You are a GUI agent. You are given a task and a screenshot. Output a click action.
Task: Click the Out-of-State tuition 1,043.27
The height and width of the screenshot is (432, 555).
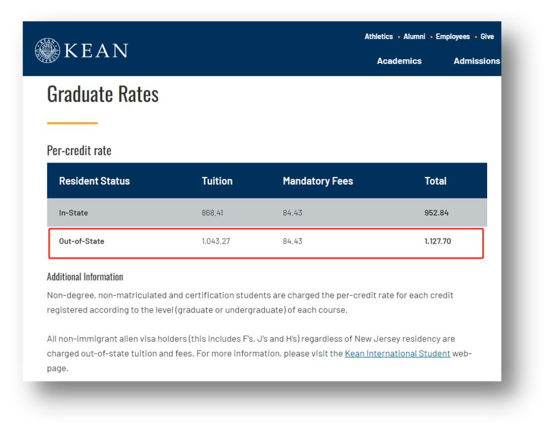[216, 241]
